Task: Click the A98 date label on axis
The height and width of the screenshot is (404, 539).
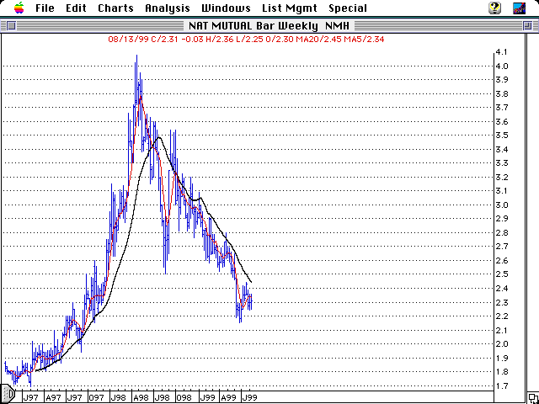Action: click(141, 397)
